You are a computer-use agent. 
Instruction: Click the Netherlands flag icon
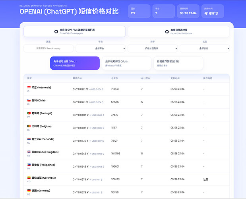click(x=29, y=139)
